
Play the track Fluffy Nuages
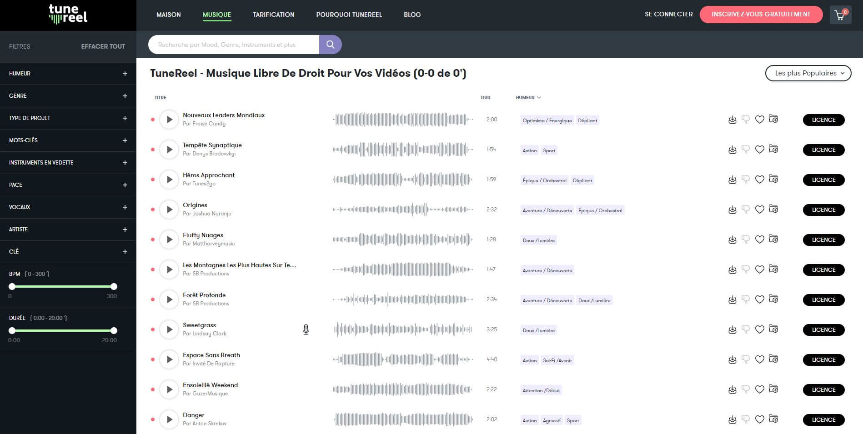click(x=169, y=239)
